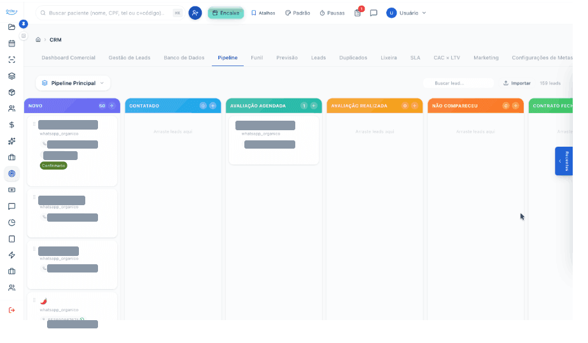The height and width of the screenshot is (343, 588).
Task: Add lead to NÃO COMPARECEU column
Action: [x=515, y=106]
